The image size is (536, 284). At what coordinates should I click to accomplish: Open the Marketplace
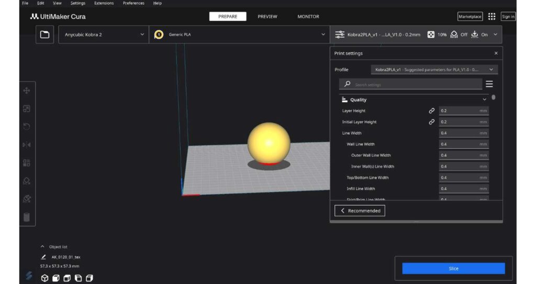[470, 16]
